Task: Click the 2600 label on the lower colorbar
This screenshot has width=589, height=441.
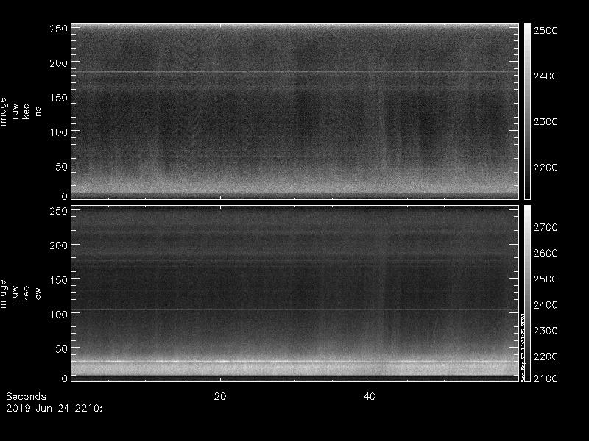Action: click(x=546, y=253)
